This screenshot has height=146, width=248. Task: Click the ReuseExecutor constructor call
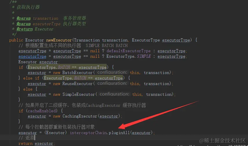77,84
